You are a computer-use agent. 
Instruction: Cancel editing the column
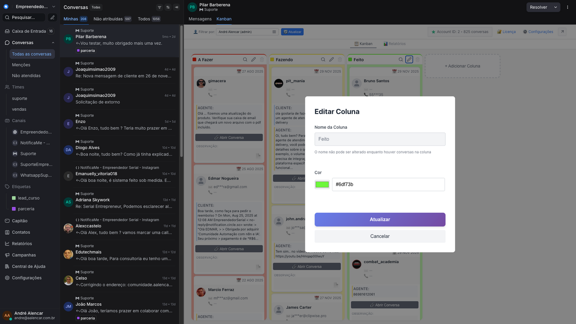379,236
